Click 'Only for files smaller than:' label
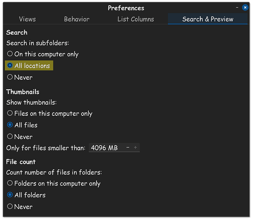Screen dimensions: 253x221 point(46,148)
